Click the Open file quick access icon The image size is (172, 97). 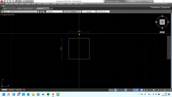[9, 1]
